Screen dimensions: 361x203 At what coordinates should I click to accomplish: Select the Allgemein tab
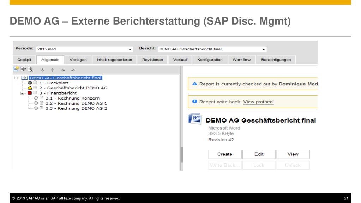click(x=50, y=60)
